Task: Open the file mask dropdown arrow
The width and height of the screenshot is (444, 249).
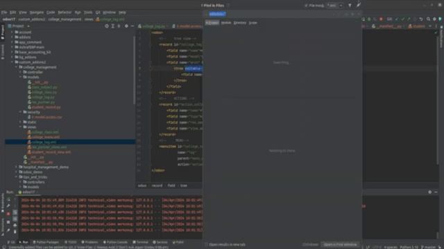Action: point(341,6)
